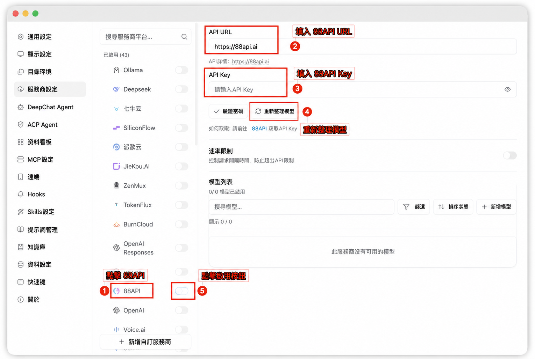Screen dimensions: 535x359
Task: Open the https://88api.ai API details link
Action: [x=250, y=61]
